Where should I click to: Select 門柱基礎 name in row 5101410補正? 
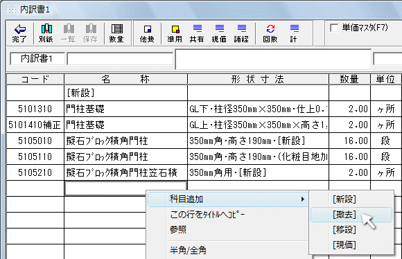(125, 125)
